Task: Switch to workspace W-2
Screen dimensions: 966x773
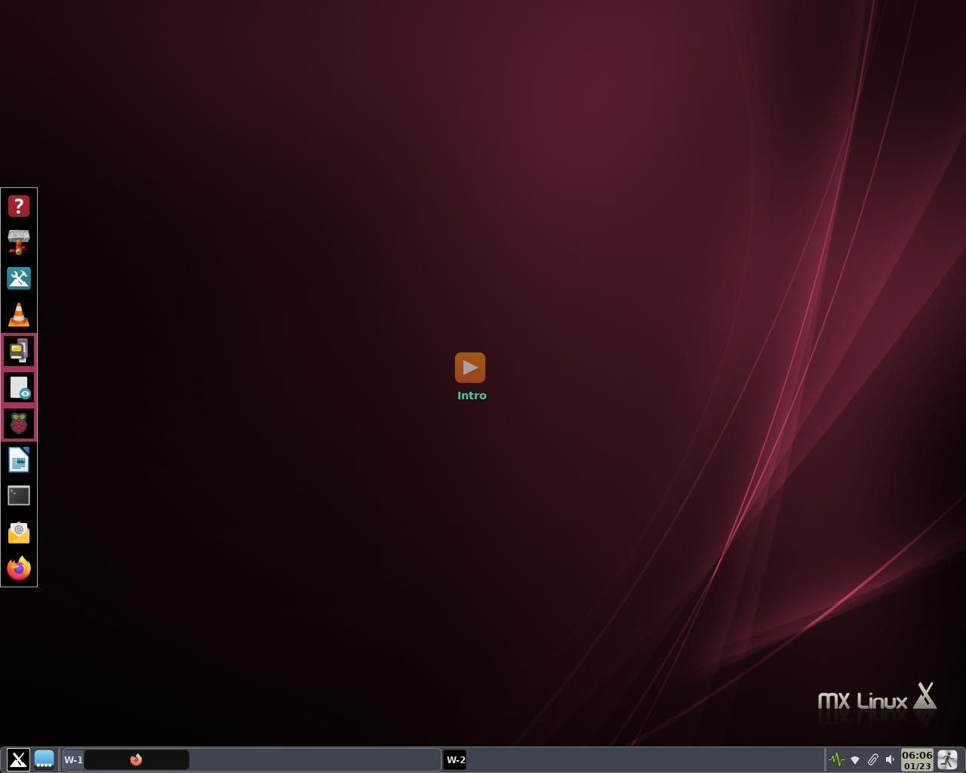Action: coord(456,759)
